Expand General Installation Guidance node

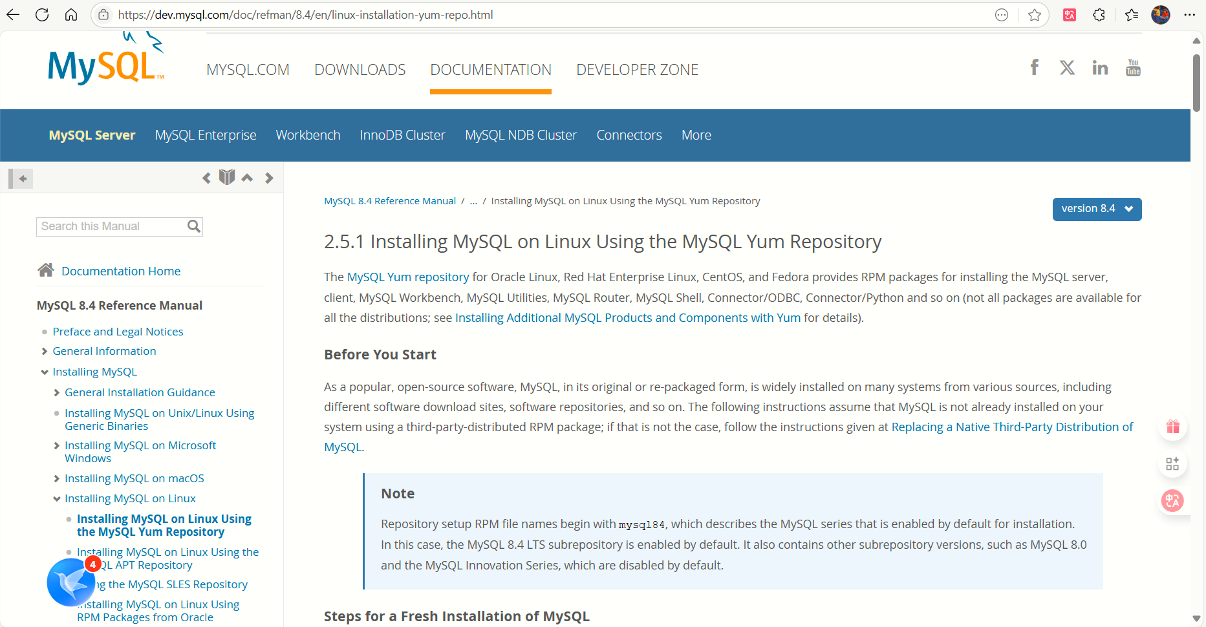[x=57, y=392]
